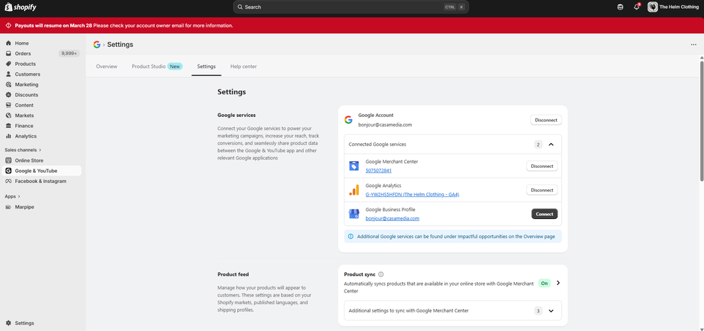
Task: Open Discounts in sidebar
Action: click(27, 95)
